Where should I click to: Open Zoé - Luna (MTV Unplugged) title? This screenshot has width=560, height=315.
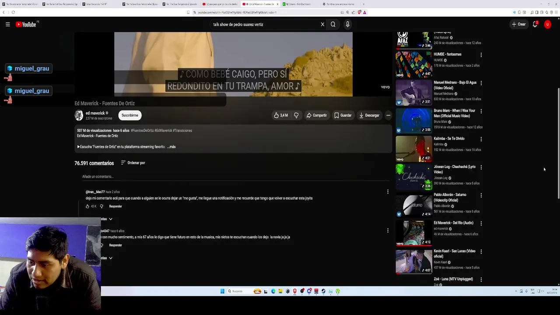coord(453,279)
